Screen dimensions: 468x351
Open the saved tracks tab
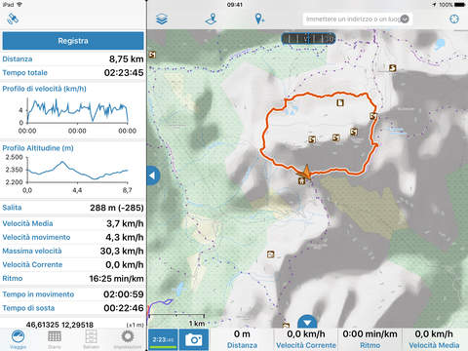pyautogui.click(x=91, y=339)
